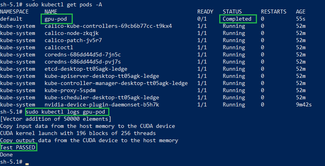Click the kube-controller-manager pod name
Viewport: 325px width, 166px height.
click(116, 83)
